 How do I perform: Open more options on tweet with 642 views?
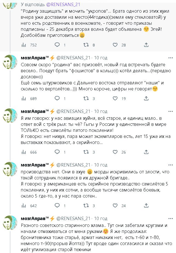171,165
